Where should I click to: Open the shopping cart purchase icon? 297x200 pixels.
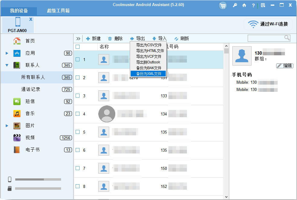tap(223, 6)
